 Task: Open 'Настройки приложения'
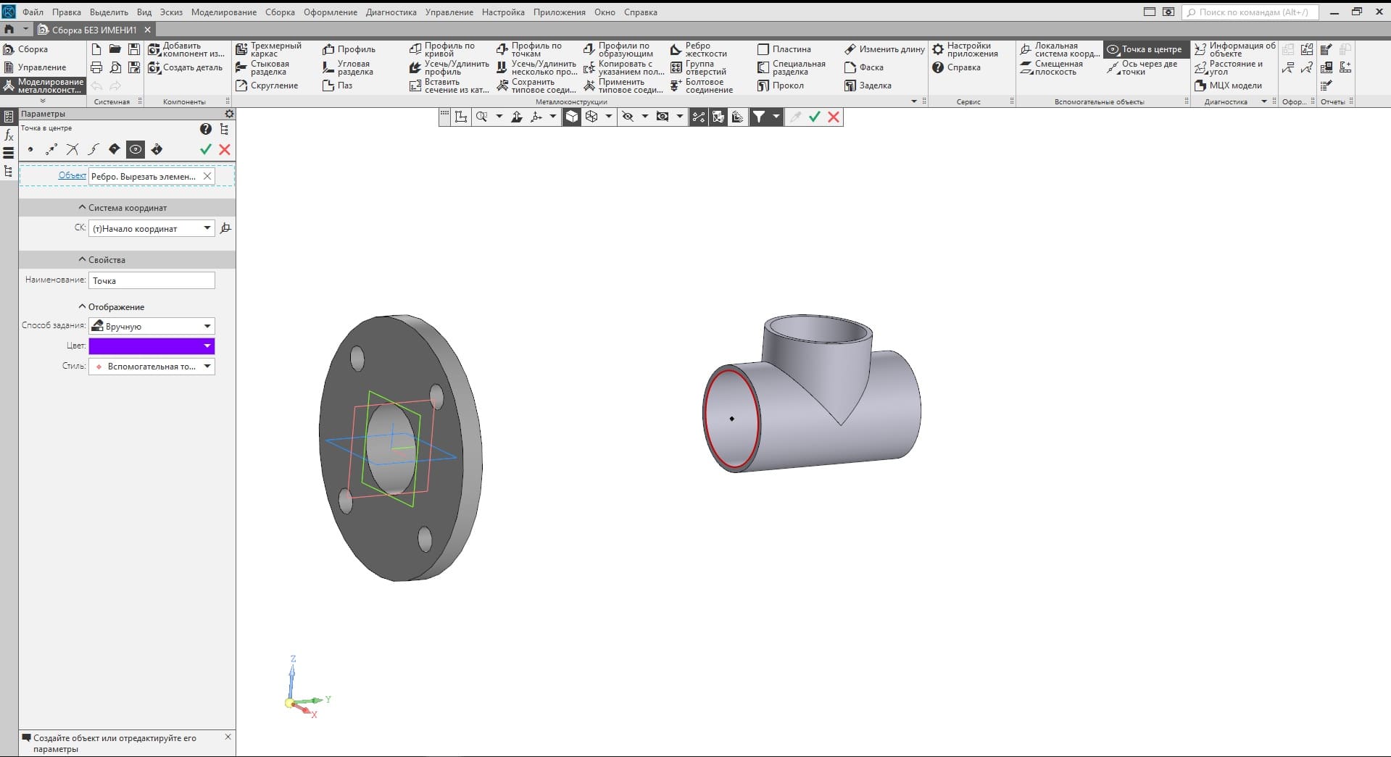965,49
